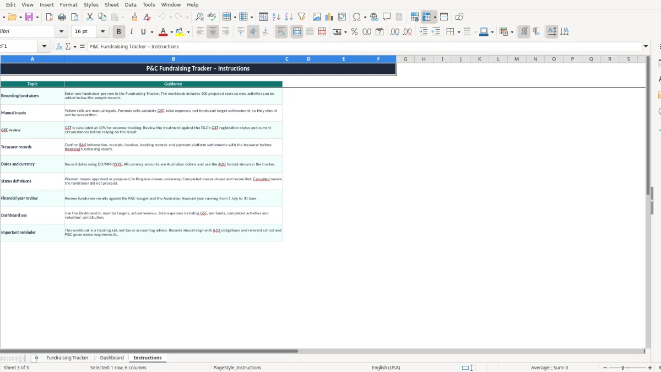
Task: Run the Spelling check
Action: [212, 17]
